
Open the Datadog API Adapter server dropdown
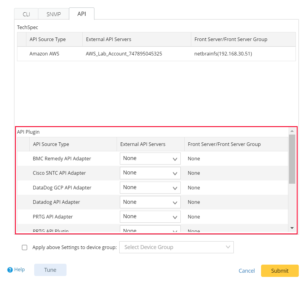(150, 202)
